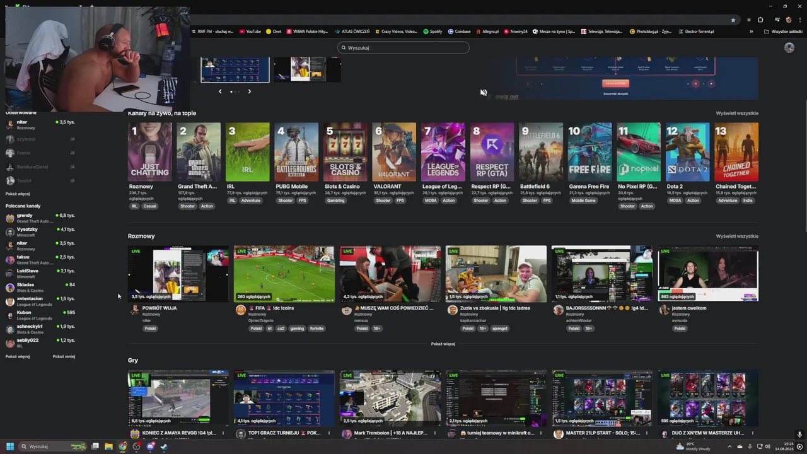
Task: Expand Pokaż więcej under Polecane kanały
Action: (18, 356)
